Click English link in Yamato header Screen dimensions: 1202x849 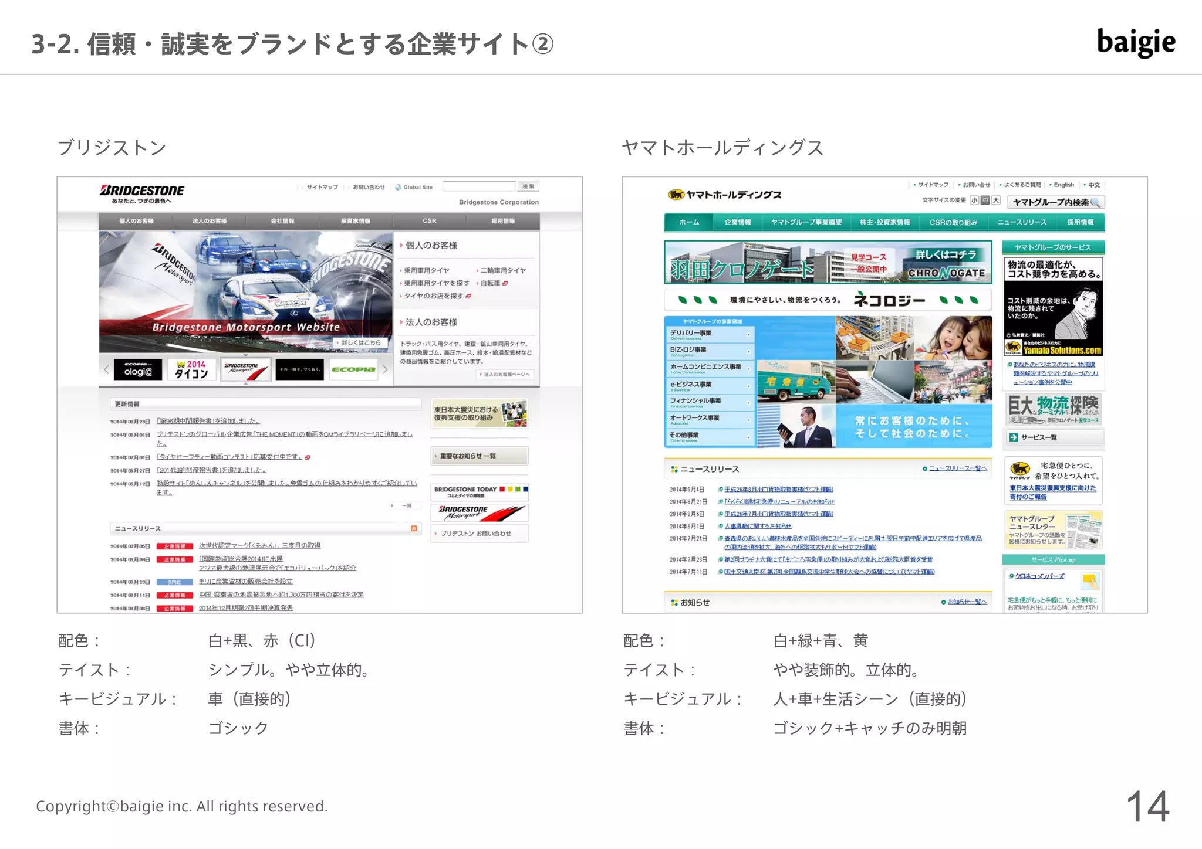pyautogui.click(x=1063, y=185)
